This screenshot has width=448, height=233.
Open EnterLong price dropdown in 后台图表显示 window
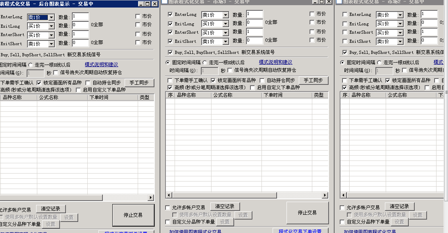[51, 17]
